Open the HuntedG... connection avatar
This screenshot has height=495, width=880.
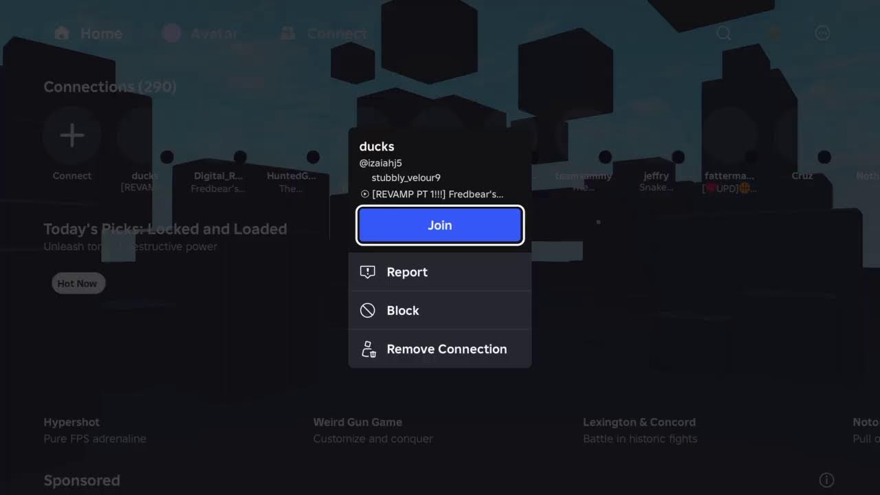[291, 135]
